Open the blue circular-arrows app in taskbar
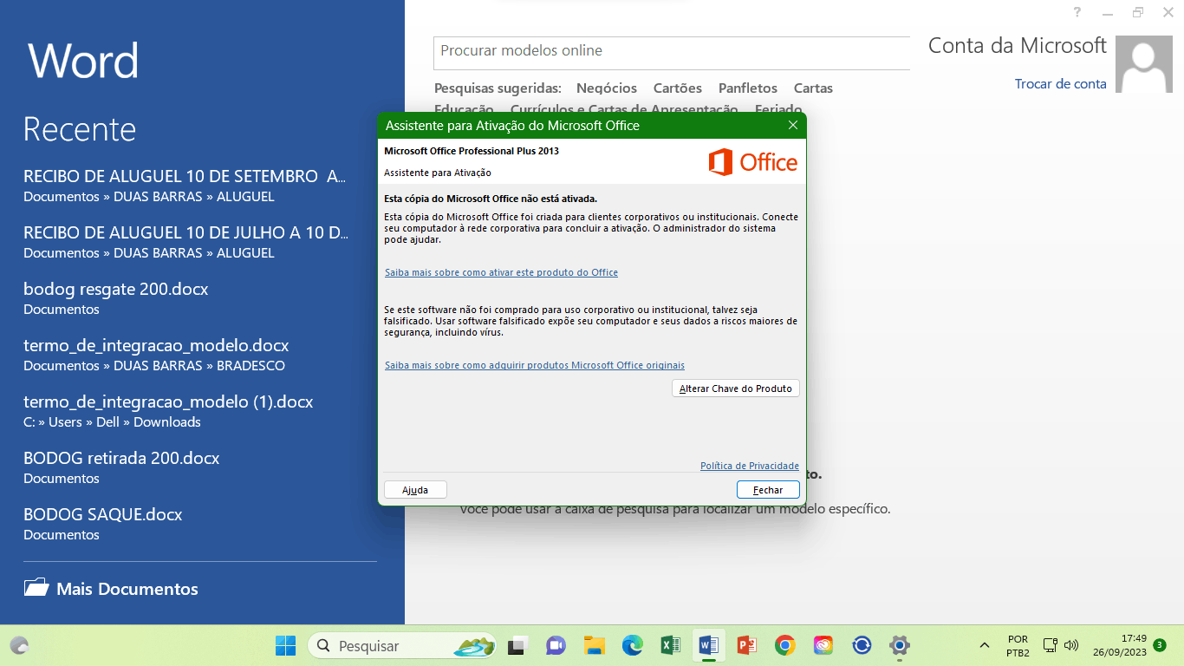Image resolution: width=1184 pixels, height=666 pixels. [862, 646]
